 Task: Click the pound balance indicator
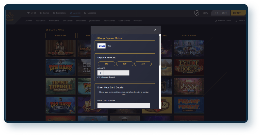pyautogui.click(x=217, y=13)
